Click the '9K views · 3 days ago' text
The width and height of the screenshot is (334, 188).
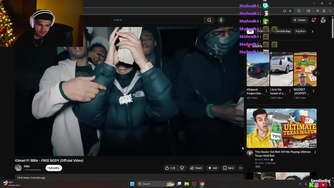(x=265, y=163)
